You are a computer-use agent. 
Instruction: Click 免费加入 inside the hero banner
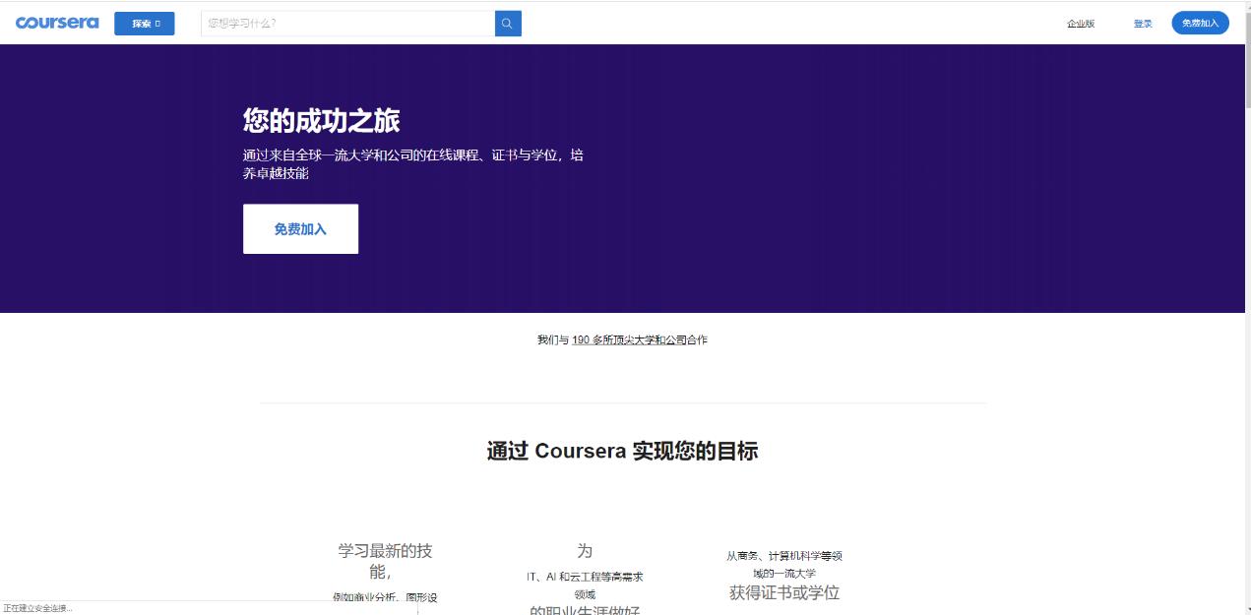300,228
